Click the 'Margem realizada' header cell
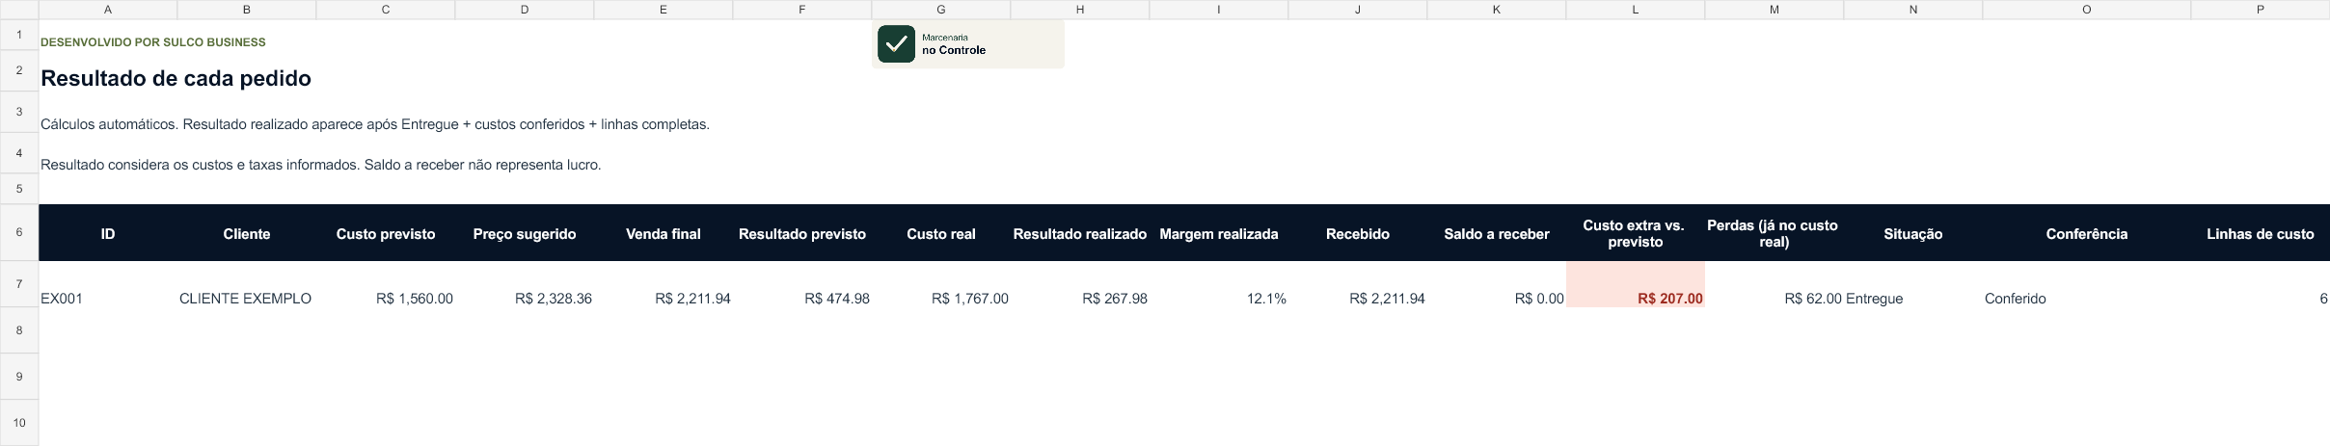The height and width of the screenshot is (446, 2330). tap(1219, 233)
